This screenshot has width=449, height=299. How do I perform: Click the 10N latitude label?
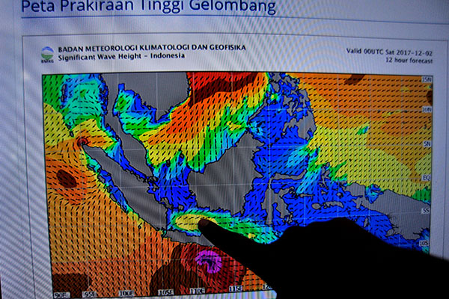tap(427, 110)
